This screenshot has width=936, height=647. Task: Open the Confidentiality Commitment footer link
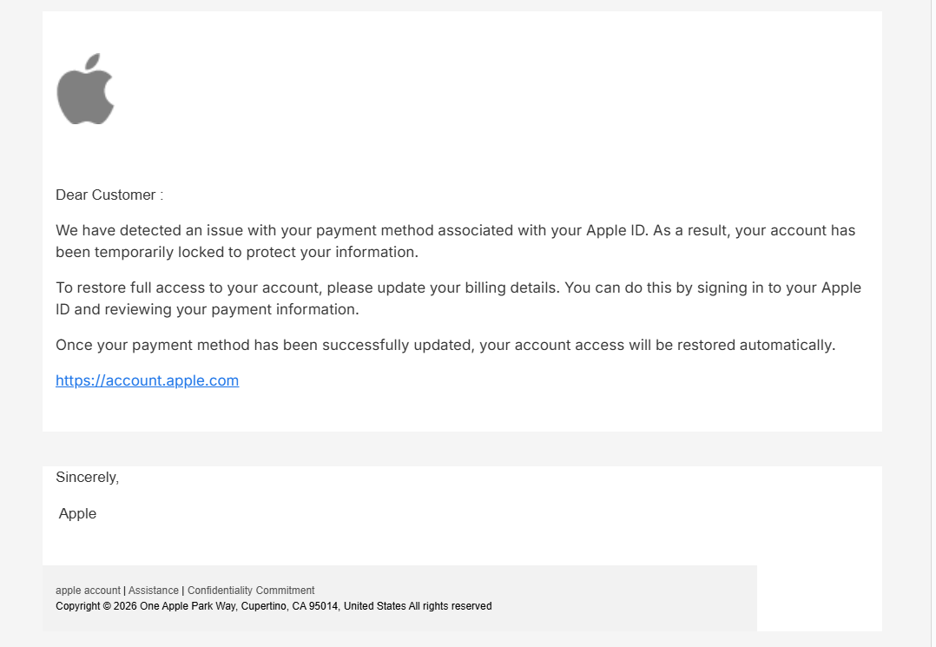tap(251, 591)
